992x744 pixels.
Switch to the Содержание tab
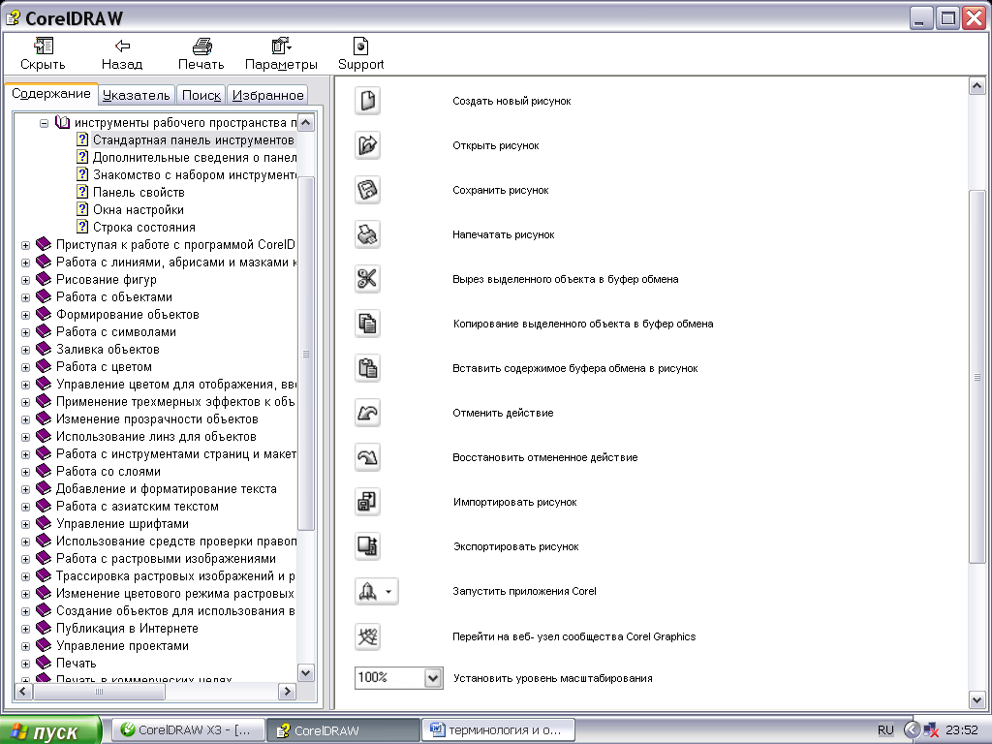click(51, 94)
